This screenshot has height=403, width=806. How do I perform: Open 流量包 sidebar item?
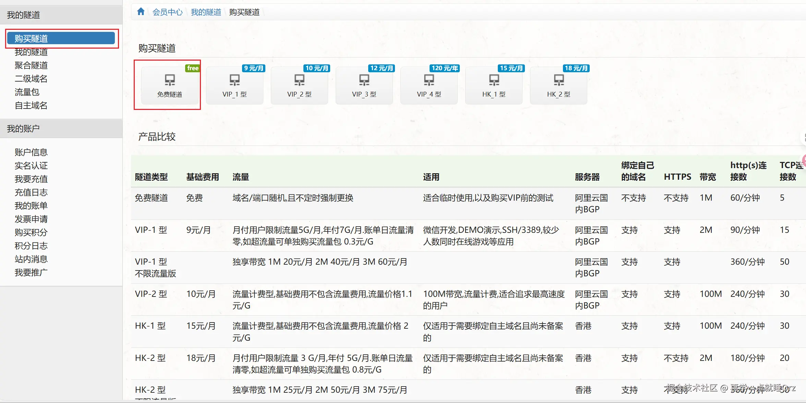click(27, 92)
